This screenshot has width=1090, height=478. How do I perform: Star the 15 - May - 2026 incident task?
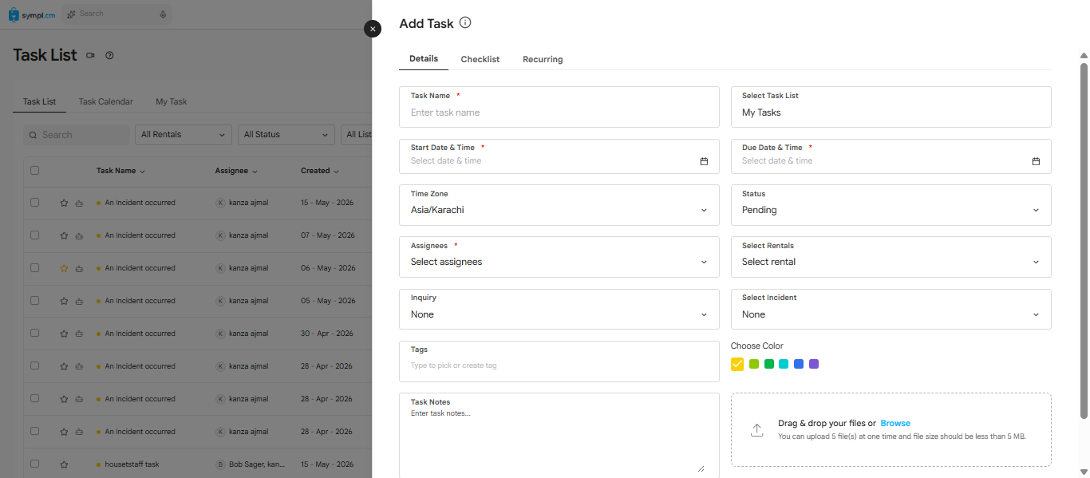[64, 203]
